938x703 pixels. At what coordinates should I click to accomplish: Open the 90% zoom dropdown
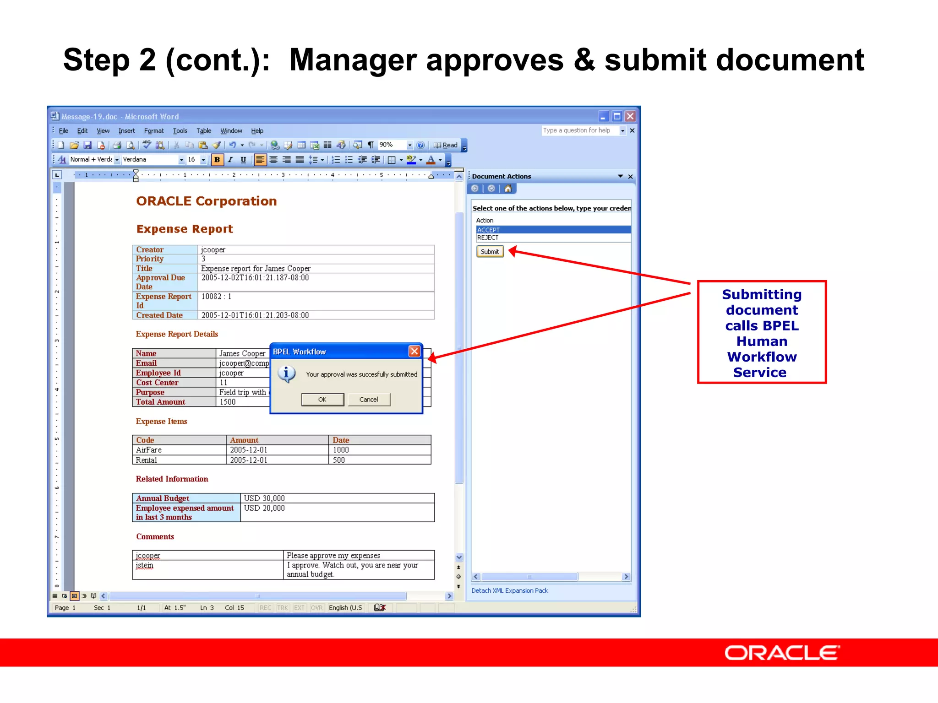(x=409, y=145)
